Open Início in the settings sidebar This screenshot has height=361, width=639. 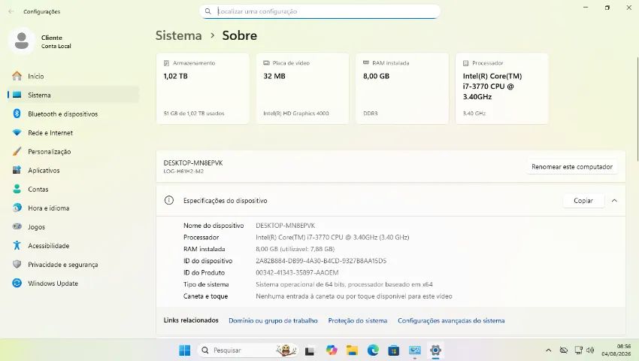[x=74, y=76]
